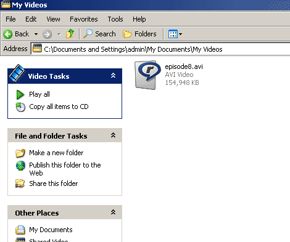The image size is (290, 242).
Task: Click the green Back arrow icon
Action: [8, 34]
